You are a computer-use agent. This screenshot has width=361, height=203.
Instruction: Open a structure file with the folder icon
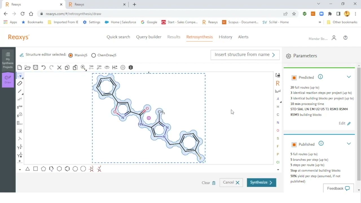27,67
